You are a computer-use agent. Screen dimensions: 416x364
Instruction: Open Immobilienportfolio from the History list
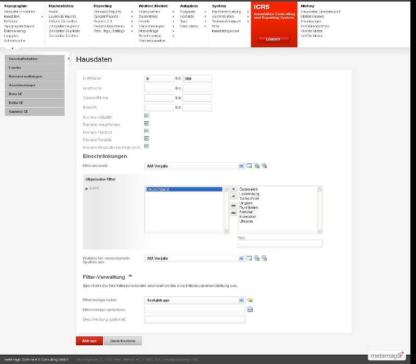click(x=315, y=27)
